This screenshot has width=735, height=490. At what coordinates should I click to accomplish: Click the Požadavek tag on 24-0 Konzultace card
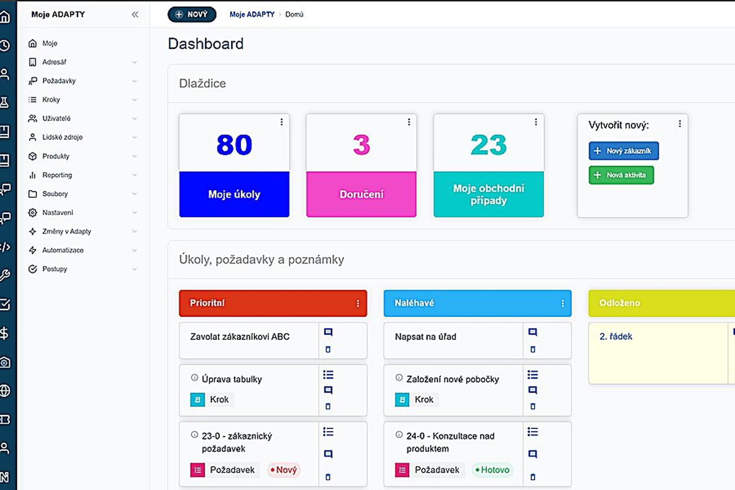(x=430, y=470)
